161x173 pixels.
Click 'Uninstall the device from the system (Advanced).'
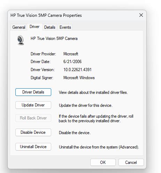[99, 147]
